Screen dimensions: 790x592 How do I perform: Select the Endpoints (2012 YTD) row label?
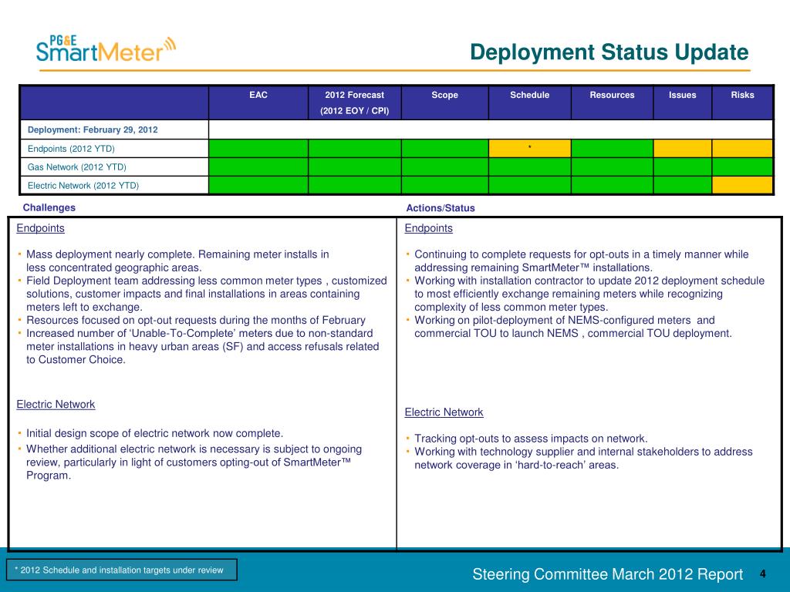click(71, 149)
